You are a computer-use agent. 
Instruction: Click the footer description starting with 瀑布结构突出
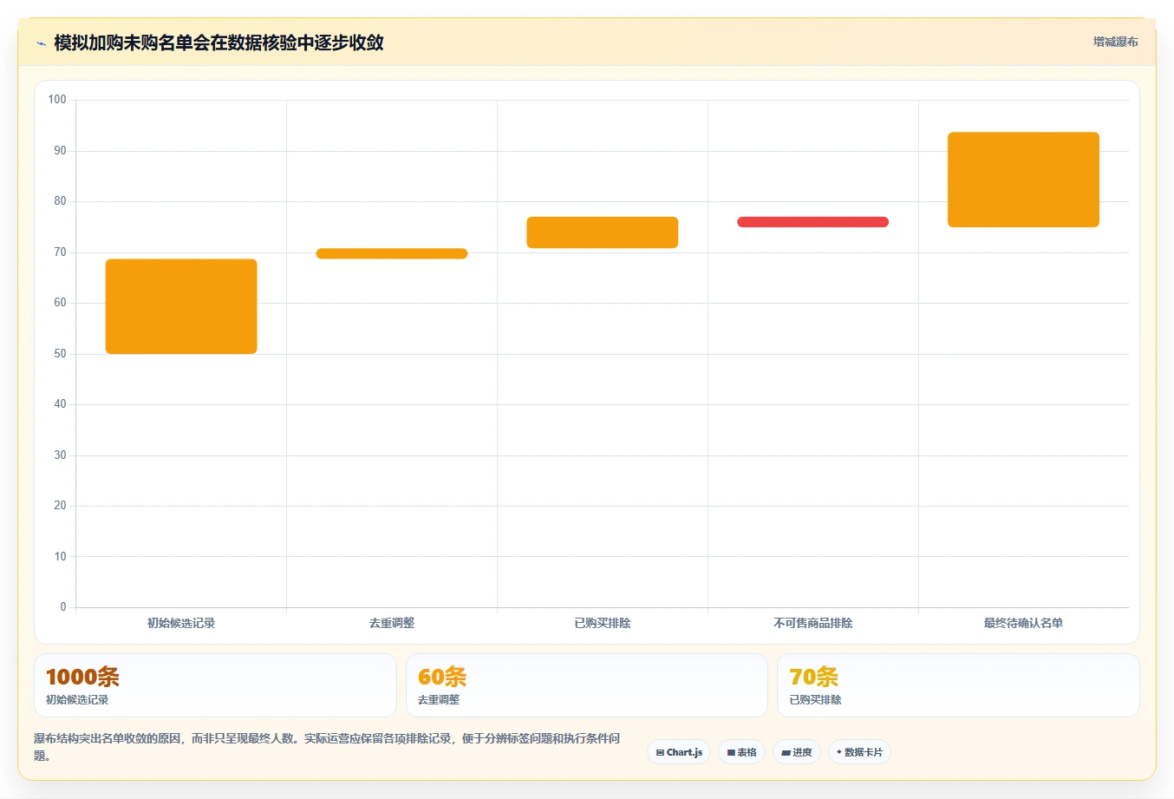point(327,747)
